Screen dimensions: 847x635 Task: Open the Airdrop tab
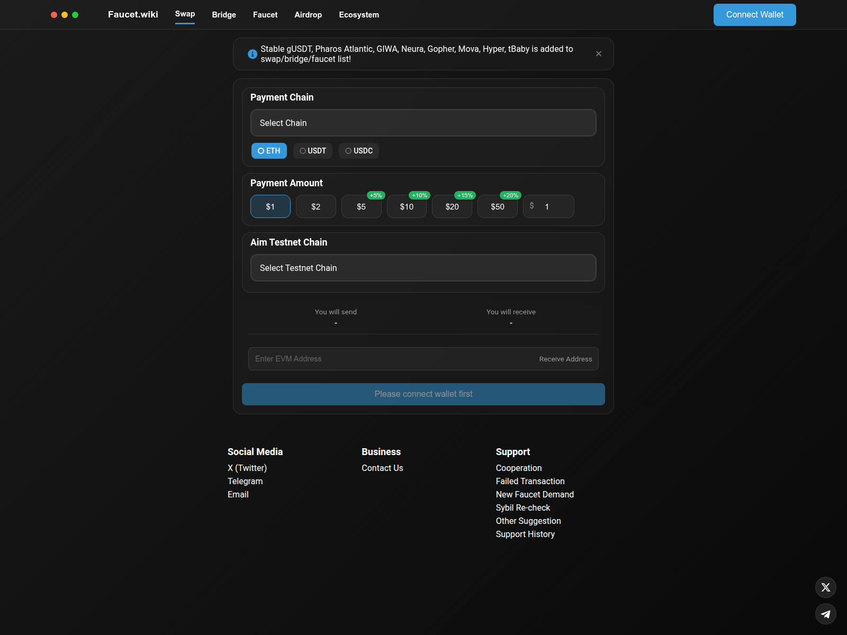[x=308, y=15]
